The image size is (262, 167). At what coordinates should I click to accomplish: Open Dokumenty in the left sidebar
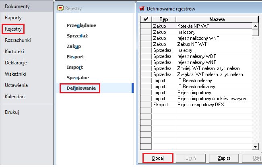point(17,6)
